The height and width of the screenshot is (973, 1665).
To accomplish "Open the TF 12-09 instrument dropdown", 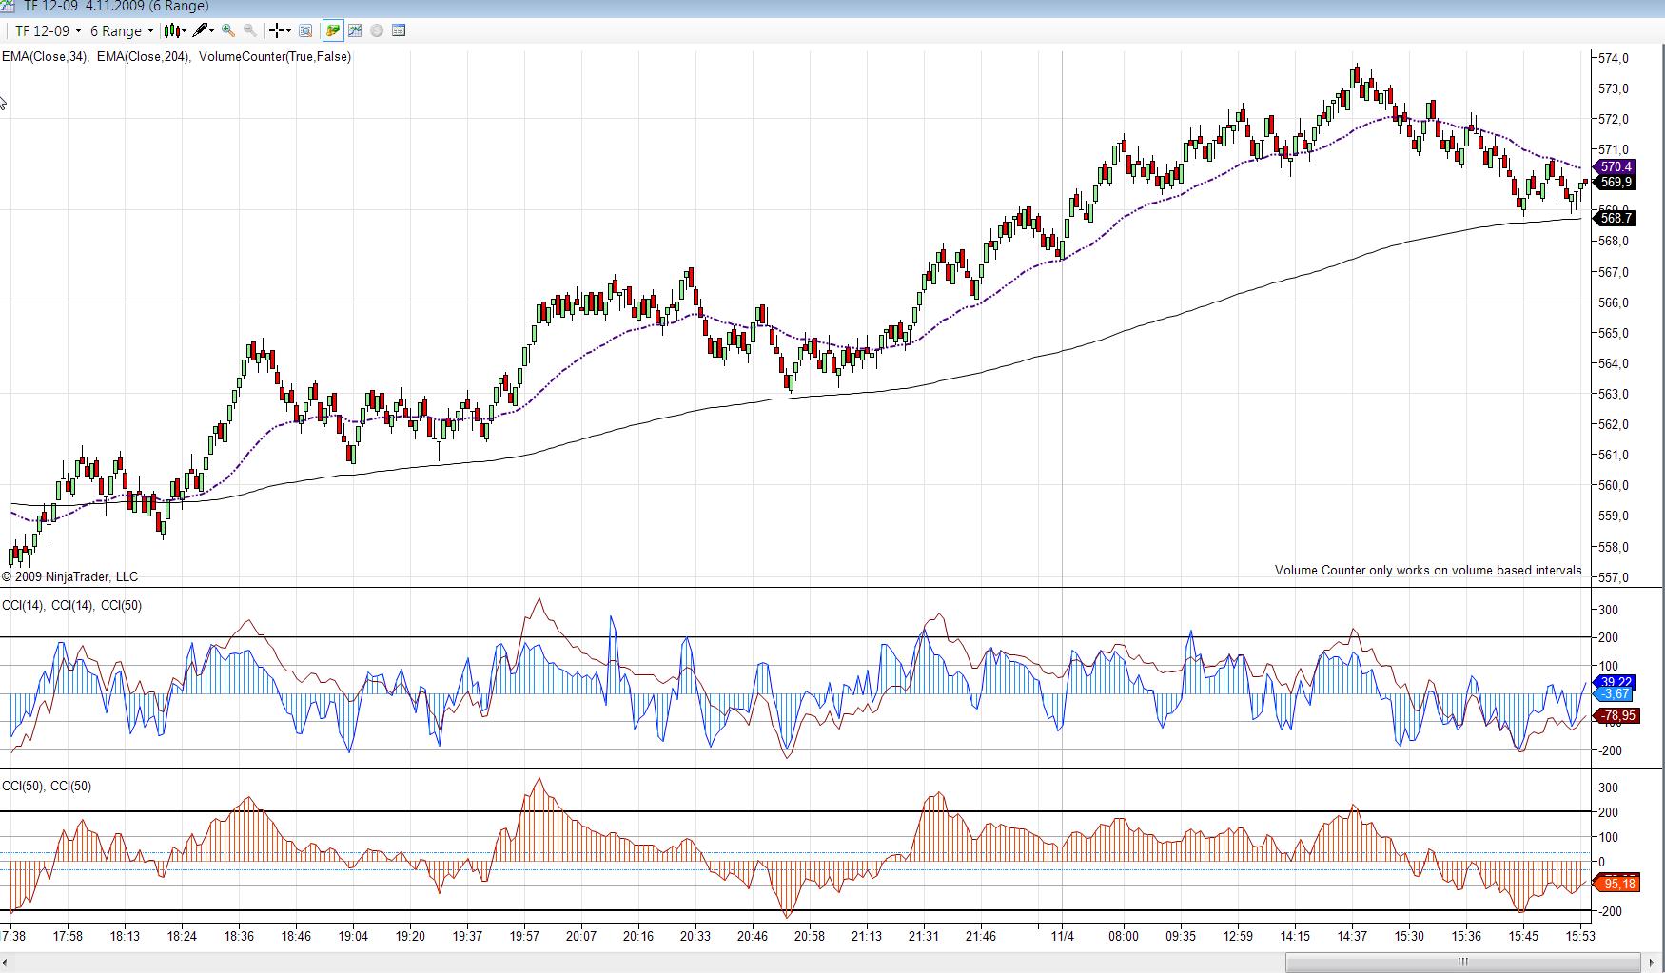I will [x=48, y=30].
